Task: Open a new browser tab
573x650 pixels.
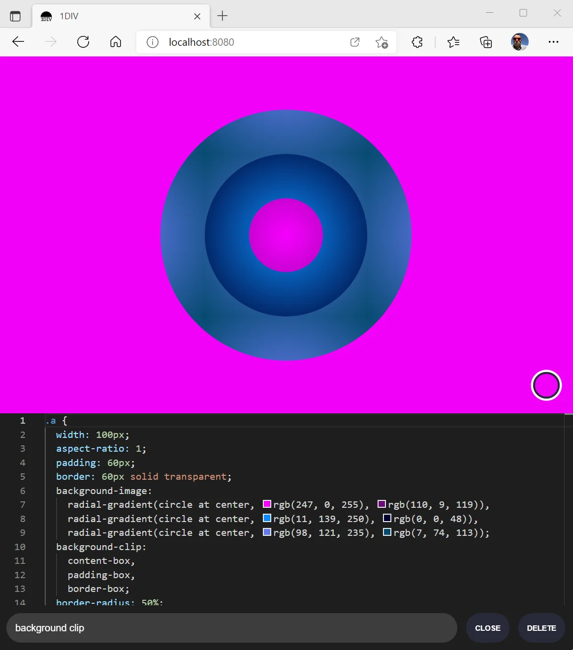Action: point(223,16)
